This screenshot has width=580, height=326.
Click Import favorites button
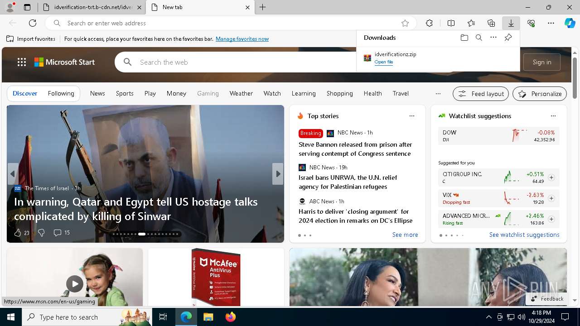[x=31, y=39]
